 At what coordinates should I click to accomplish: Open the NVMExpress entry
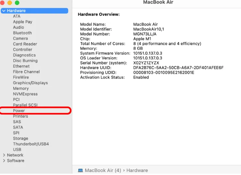point(25,94)
